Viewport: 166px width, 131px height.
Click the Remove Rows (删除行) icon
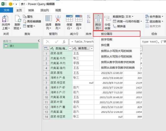pyautogui.click(x=79, y=18)
